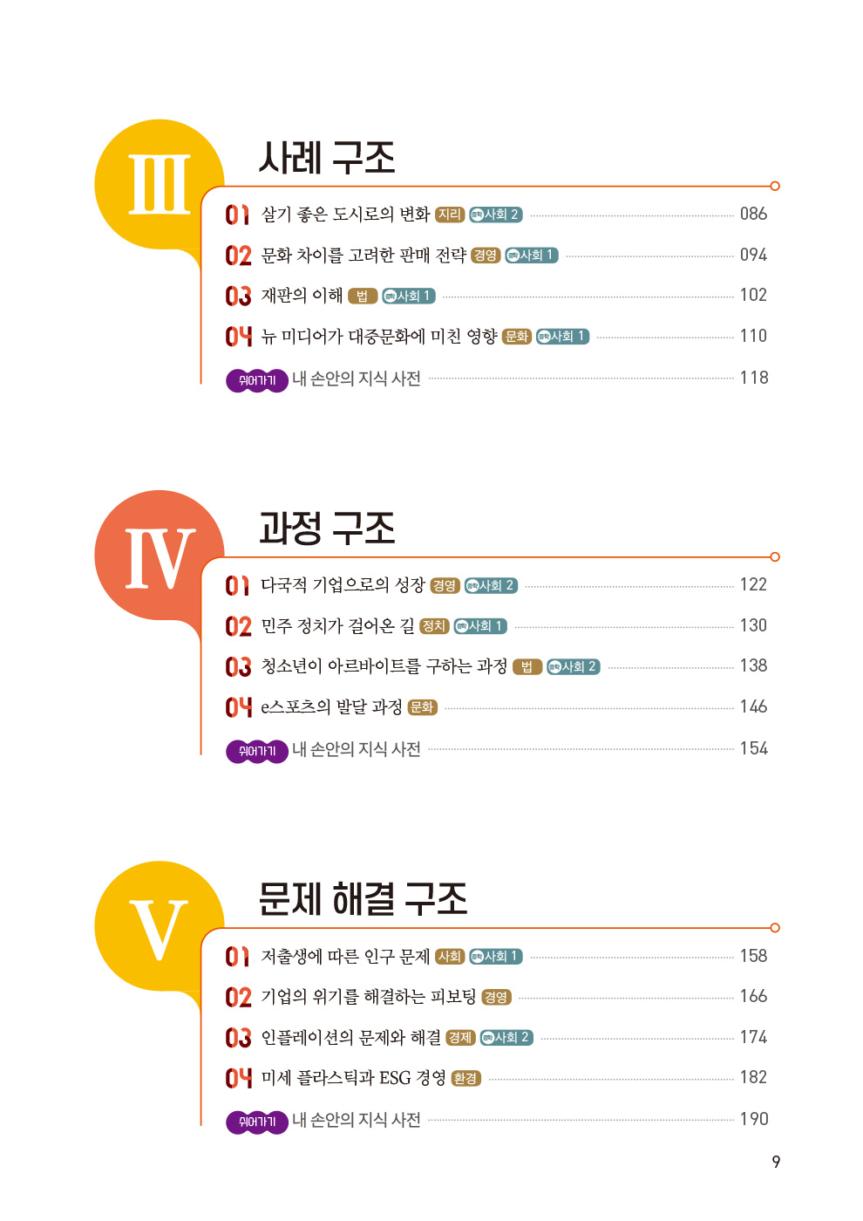Click the yellow Roman numeral III circle
Viewport: 863px width, 1221px height.
click(159, 184)
